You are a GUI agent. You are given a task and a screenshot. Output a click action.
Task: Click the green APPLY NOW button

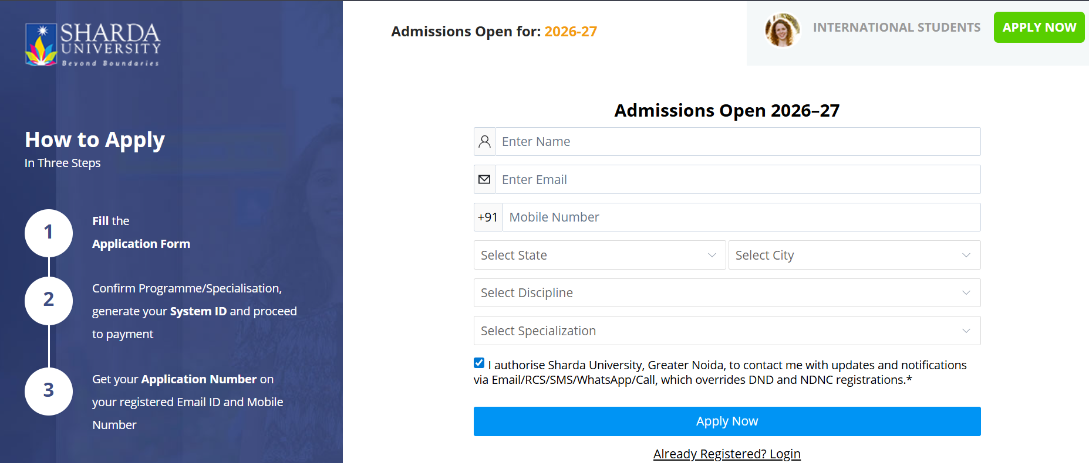1039,28
